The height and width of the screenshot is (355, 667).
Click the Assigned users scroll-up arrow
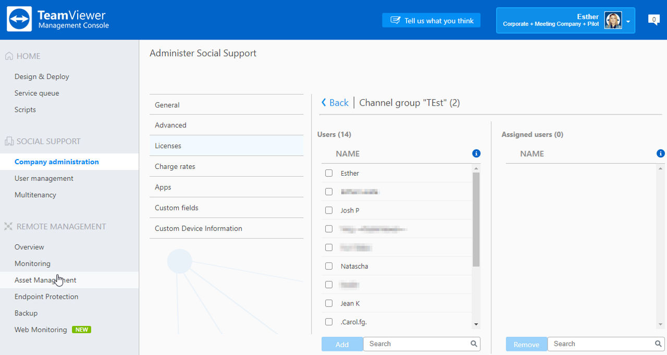[x=661, y=168]
